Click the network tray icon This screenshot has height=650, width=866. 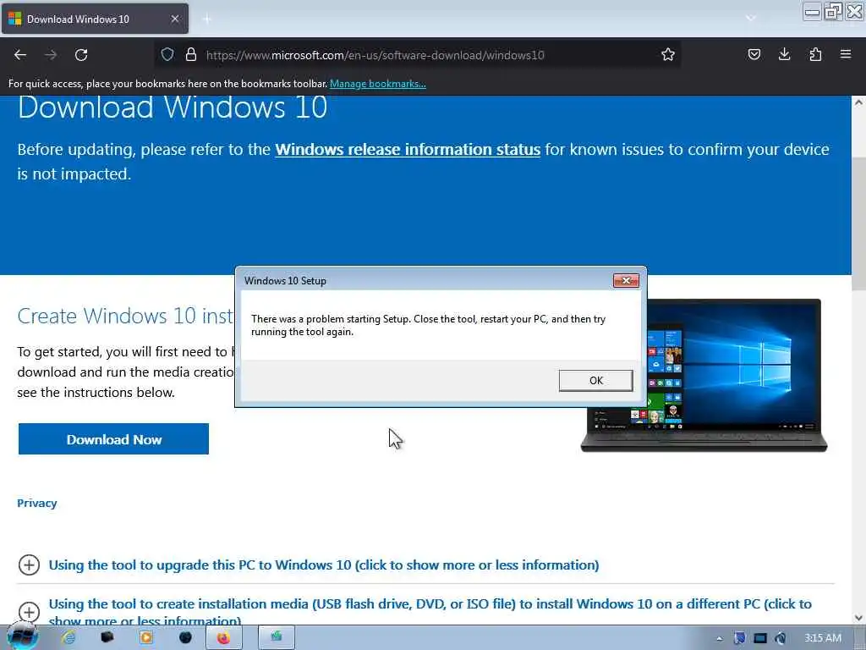click(x=760, y=638)
